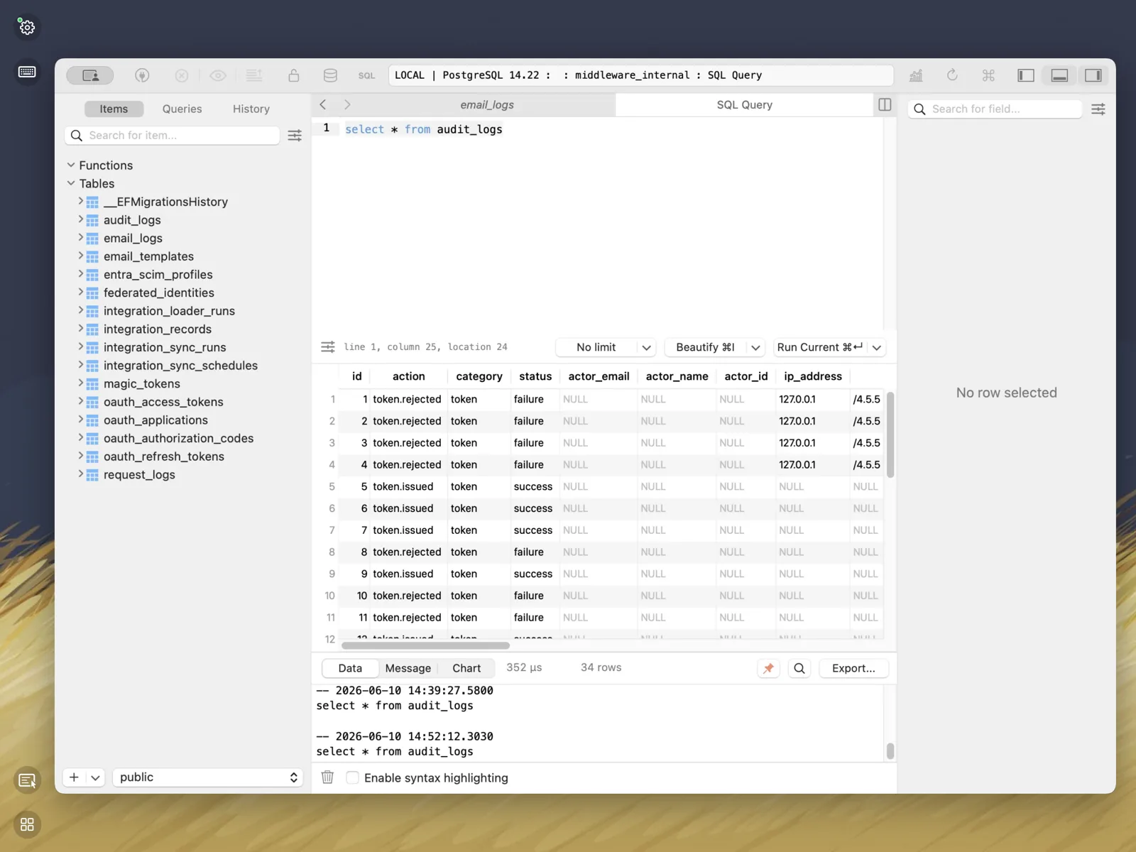Switch to the Chart tab

tap(466, 668)
